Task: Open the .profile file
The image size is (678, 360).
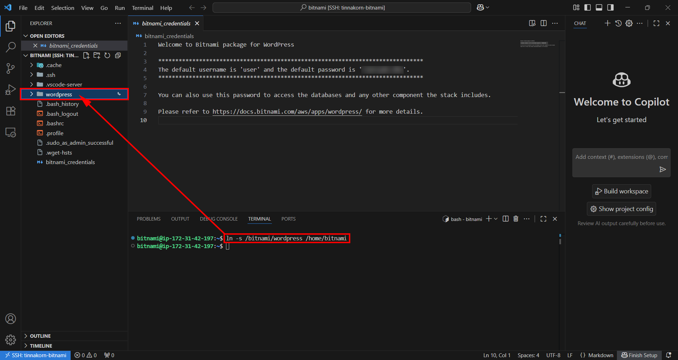Action: click(74, 133)
